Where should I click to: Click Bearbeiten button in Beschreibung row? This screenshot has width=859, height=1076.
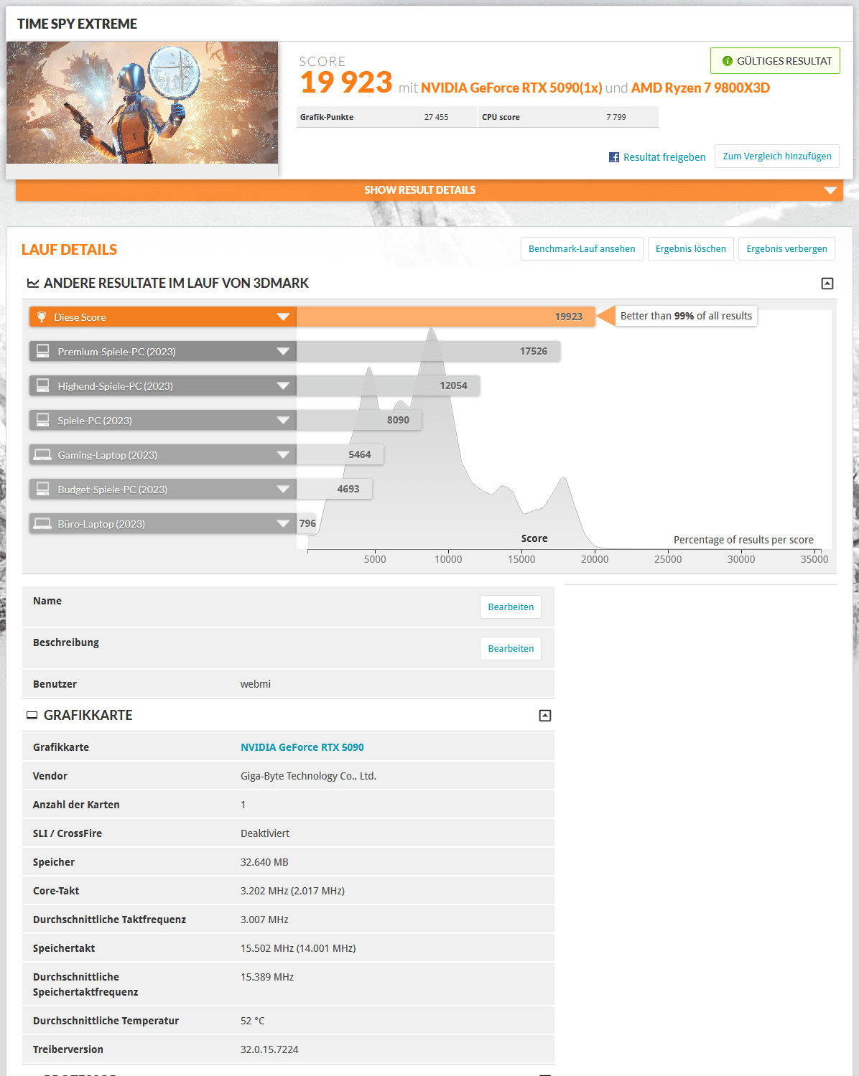(x=511, y=649)
